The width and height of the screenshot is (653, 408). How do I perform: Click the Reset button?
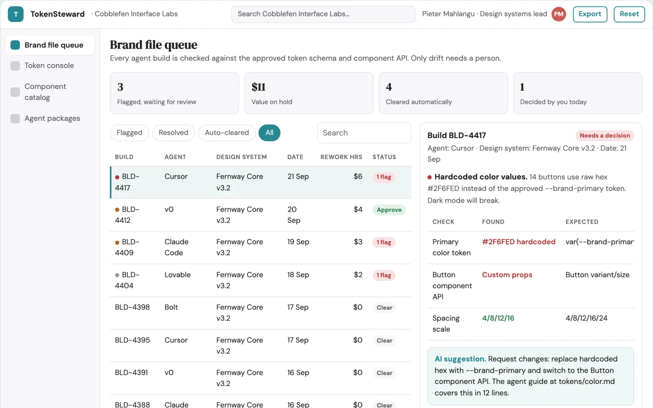click(x=629, y=14)
